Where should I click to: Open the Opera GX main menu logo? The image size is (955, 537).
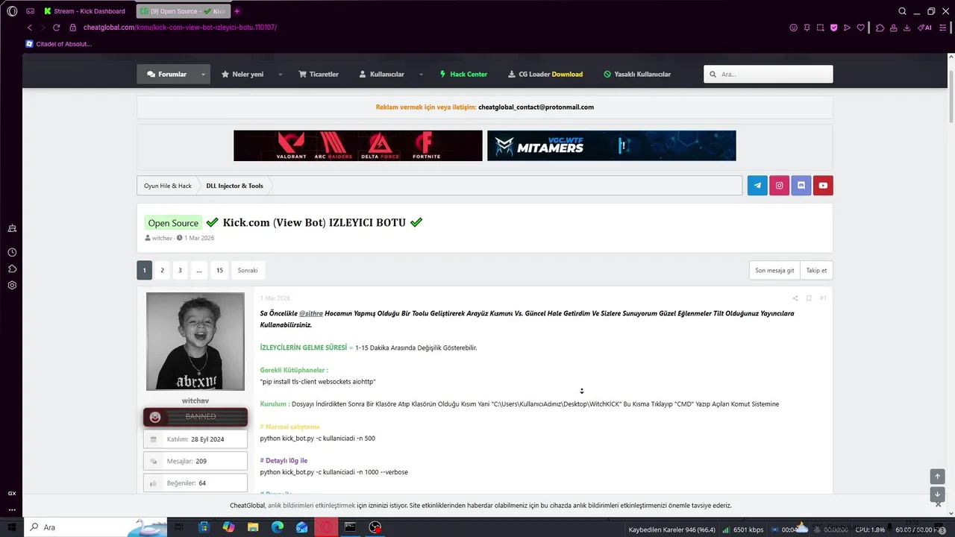pos(12,11)
